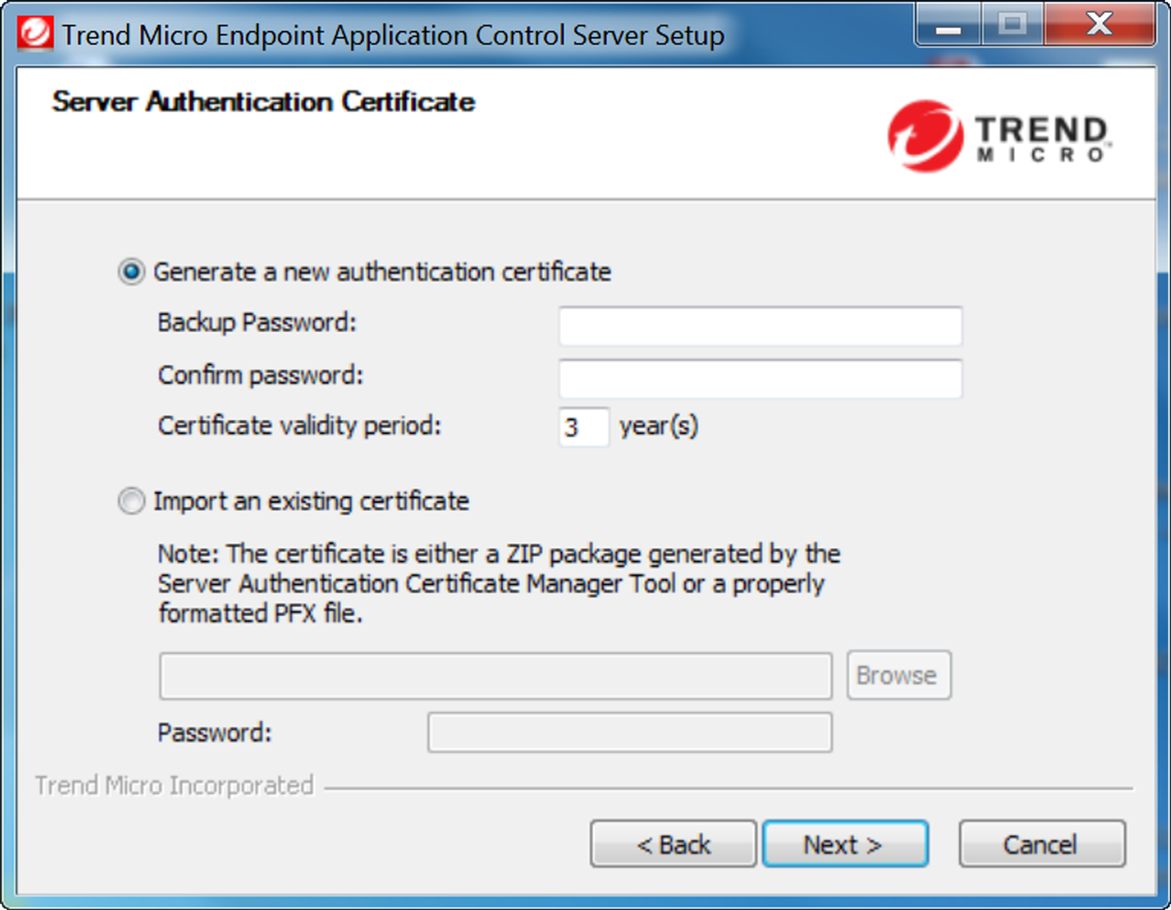Click the Trend Micro title bar icon

point(35,34)
